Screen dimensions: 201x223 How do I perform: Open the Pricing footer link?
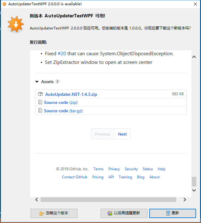click(x=98, y=177)
